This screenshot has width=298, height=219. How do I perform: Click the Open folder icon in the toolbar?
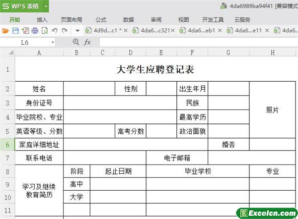click(x=5, y=31)
